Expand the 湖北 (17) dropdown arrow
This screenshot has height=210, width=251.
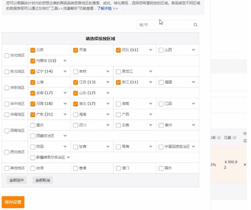point(108,104)
